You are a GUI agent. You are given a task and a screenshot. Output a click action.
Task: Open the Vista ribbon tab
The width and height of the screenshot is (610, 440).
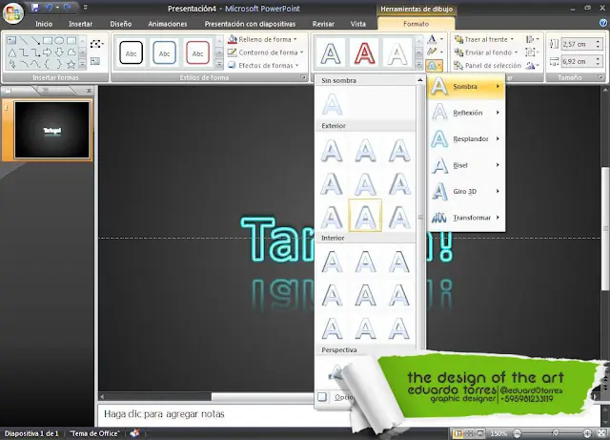point(358,24)
